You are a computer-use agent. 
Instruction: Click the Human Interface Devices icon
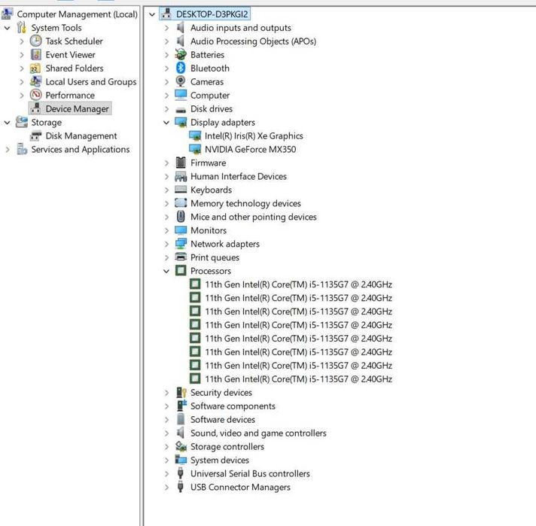pyautogui.click(x=181, y=176)
